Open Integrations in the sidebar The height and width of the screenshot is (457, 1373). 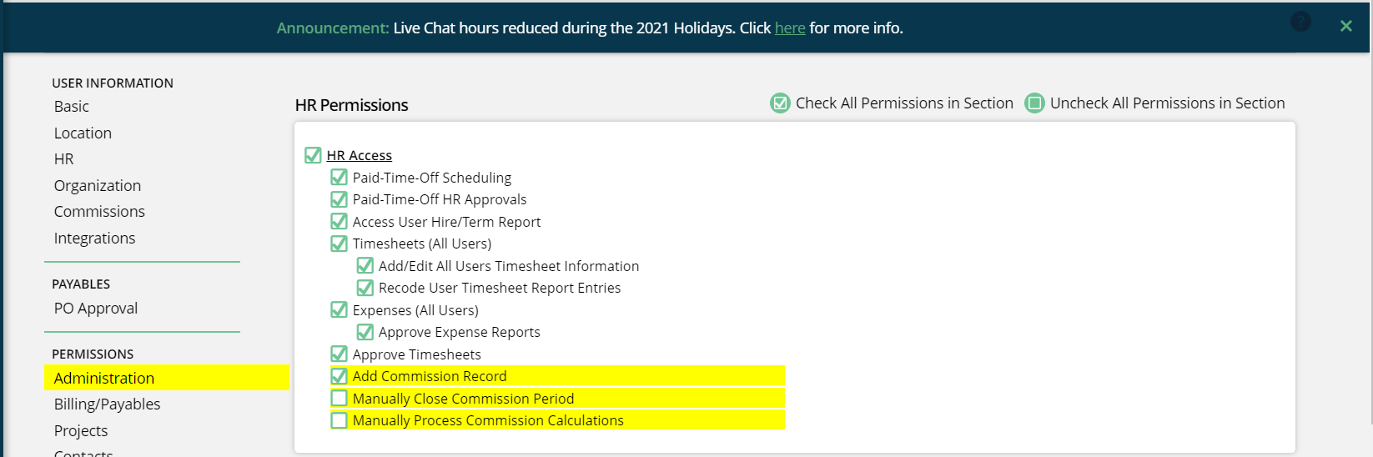click(x=94, y=239)
